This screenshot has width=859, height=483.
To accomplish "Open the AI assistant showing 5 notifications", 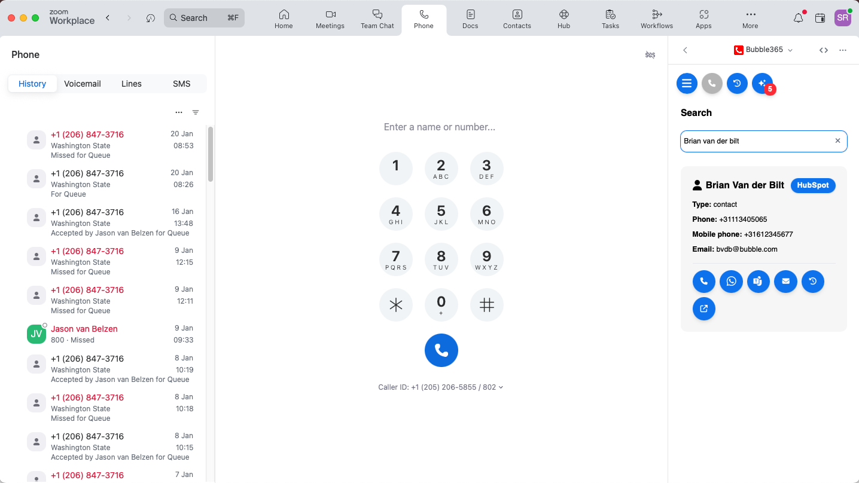I will 762,83.
